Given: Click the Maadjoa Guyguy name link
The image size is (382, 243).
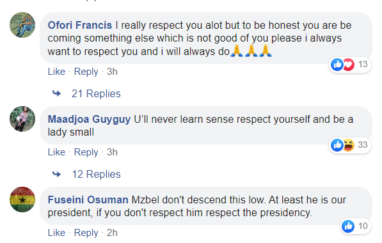Looking at the screenshot, I should (89, 120).
